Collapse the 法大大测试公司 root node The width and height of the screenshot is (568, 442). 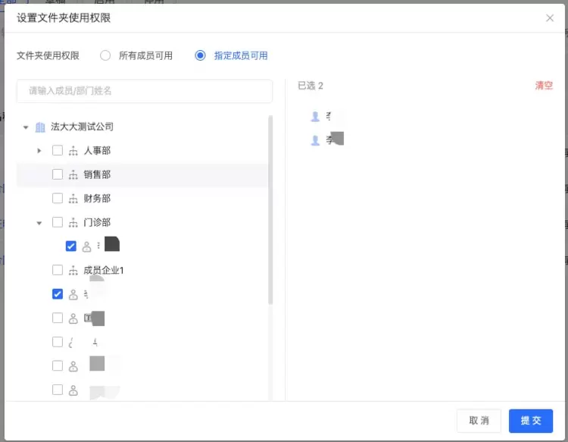pos(26,127)
